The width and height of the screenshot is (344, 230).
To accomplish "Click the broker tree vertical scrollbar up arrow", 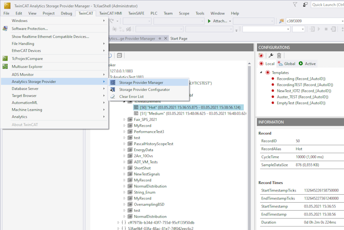I will point(249,64).
